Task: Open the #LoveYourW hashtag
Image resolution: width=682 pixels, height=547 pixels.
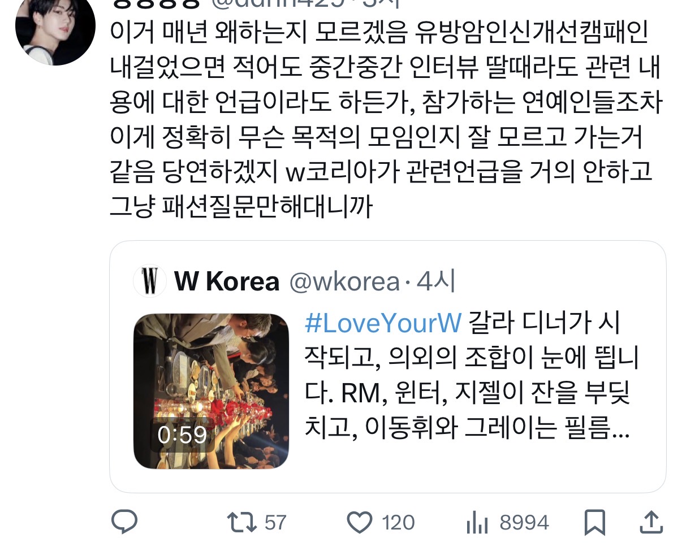Action: click(383, 324)
